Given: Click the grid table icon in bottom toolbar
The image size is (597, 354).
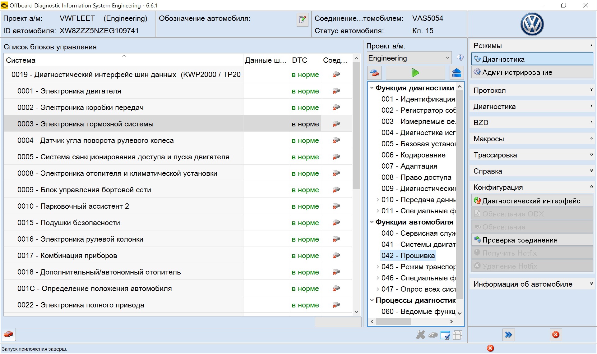Looking at the screenshot, I should point(457,335).
